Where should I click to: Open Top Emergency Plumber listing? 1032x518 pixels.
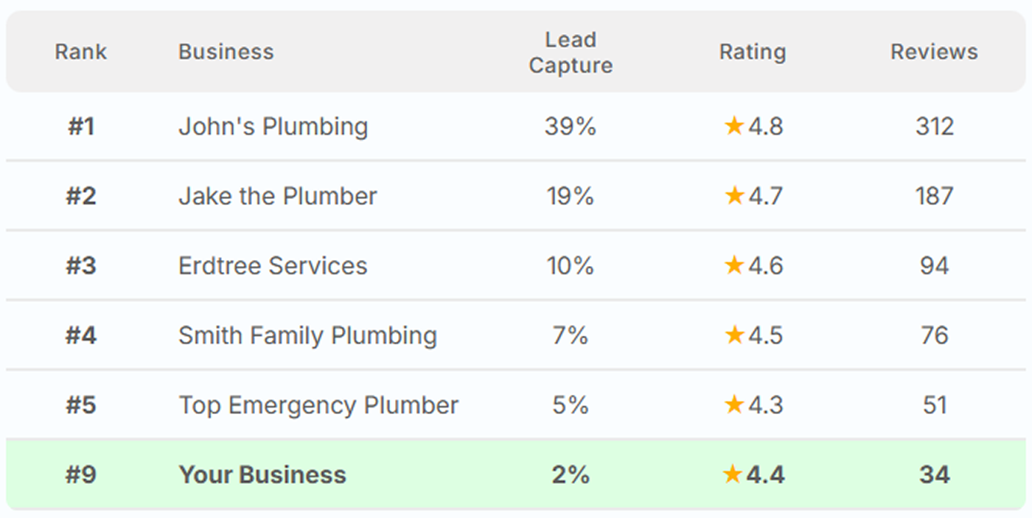click(318, 405)
